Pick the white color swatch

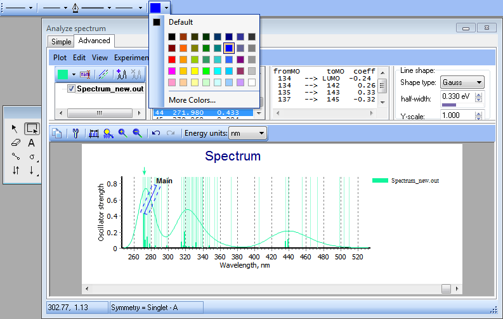coord(252,82)
